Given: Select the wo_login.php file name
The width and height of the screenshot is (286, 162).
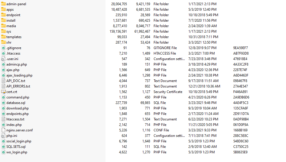Looking at the screenshot, I should coord(17,152).
